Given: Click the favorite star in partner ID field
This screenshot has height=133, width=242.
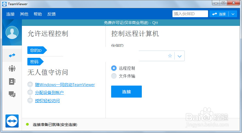Looking at the screenshot, I should click(x=170, y=56).
